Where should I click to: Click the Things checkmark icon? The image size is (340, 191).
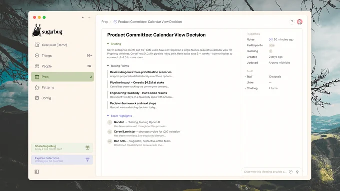pos(37,55)
